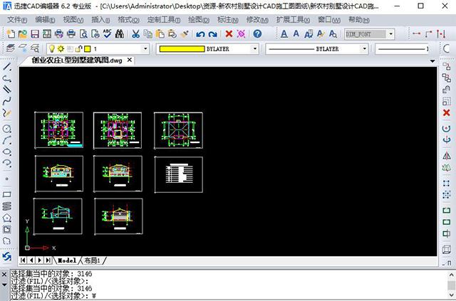
Task: Open the 帮助 menu
Action: tap(359, 20)
